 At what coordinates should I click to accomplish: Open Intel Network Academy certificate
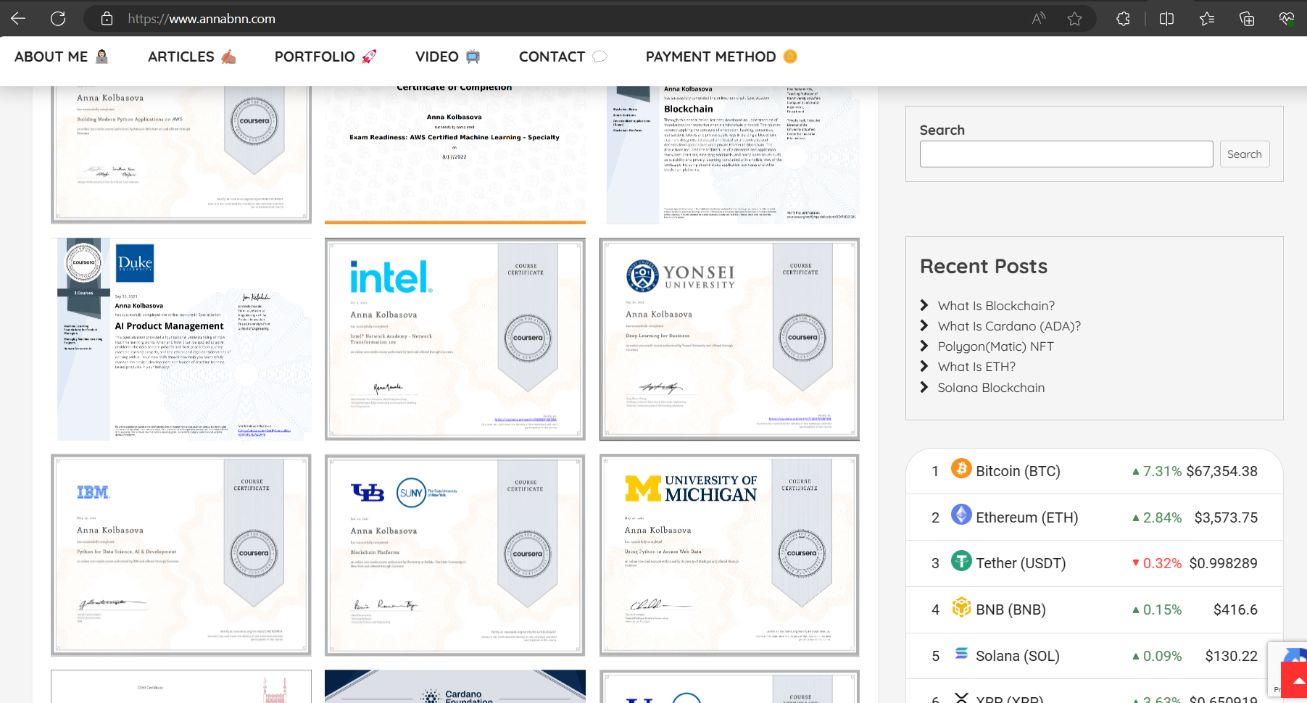coord(455,339)
